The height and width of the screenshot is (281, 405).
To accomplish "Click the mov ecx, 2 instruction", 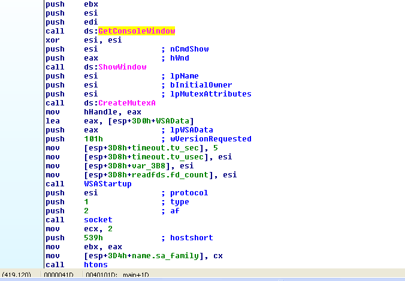I will click(x=79, y=229).
